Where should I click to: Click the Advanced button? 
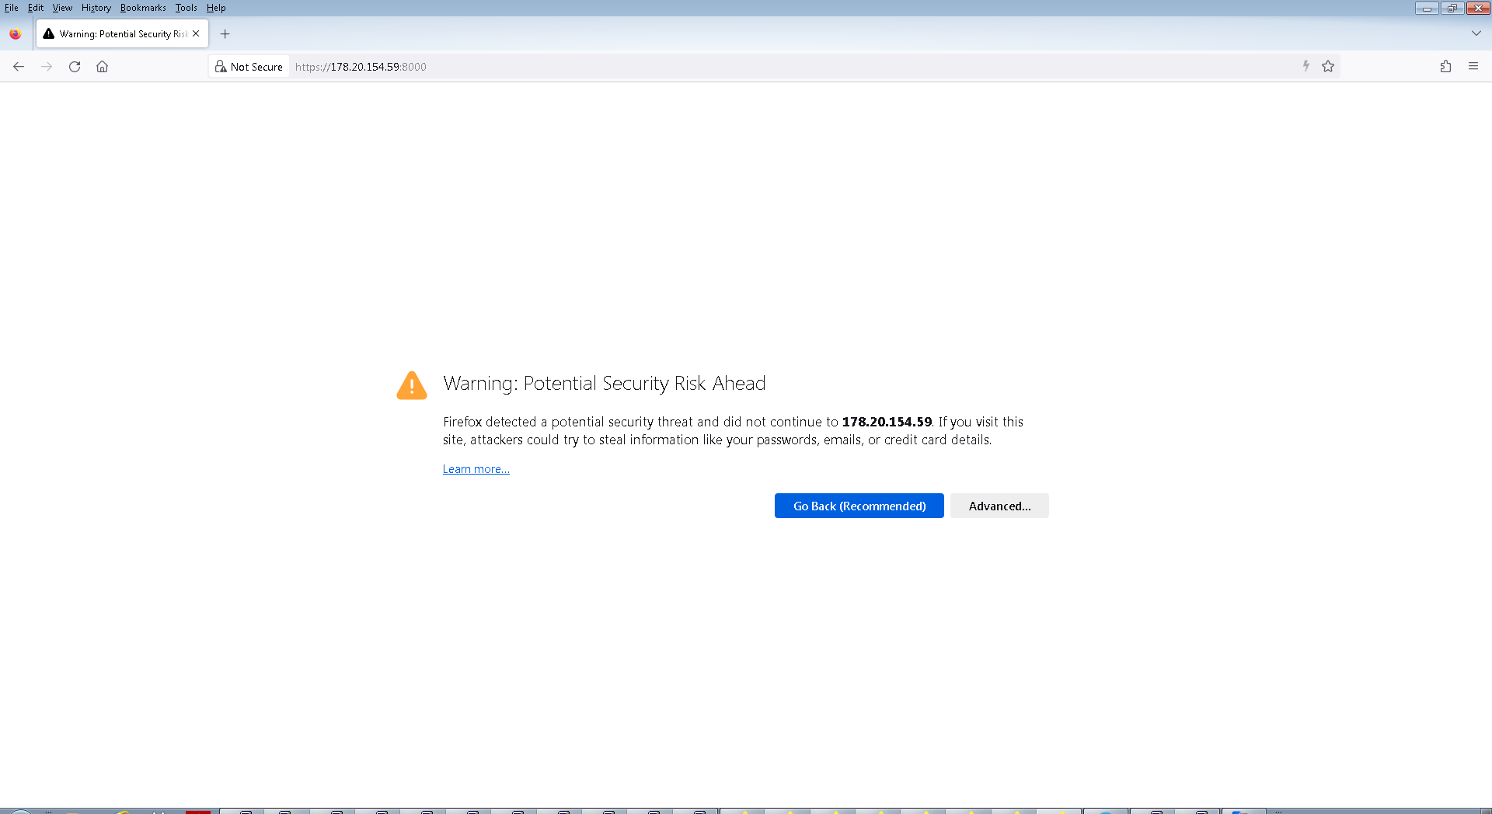999,506
